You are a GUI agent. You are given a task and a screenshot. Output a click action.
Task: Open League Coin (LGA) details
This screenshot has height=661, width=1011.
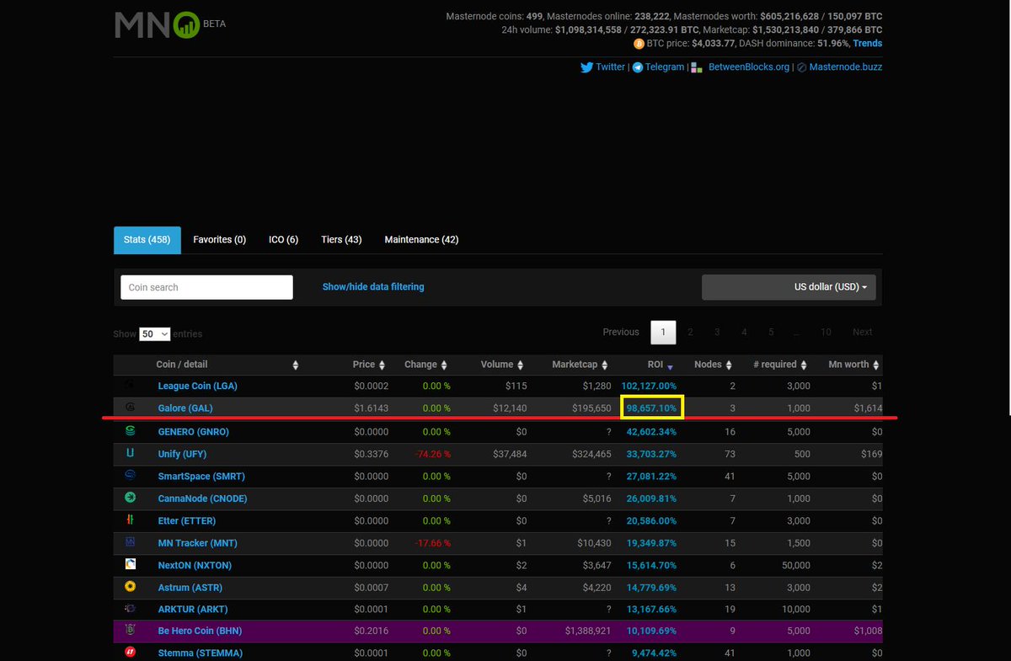point(197,386)
